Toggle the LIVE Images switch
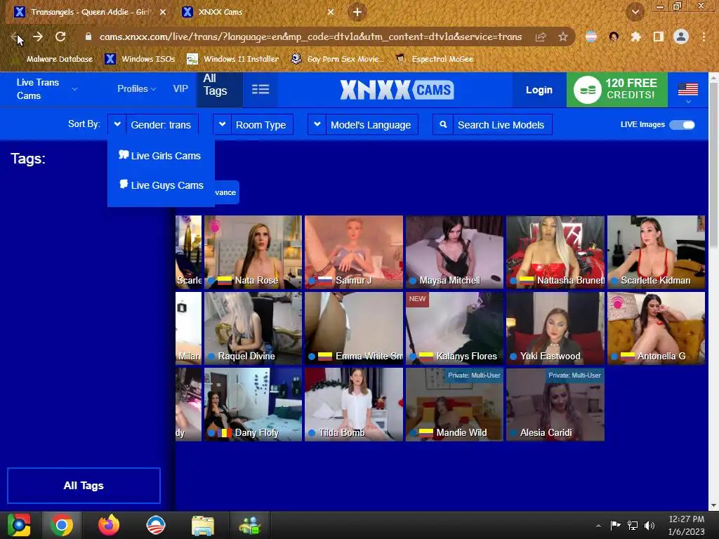719x539 pixels. coord(682,125)
